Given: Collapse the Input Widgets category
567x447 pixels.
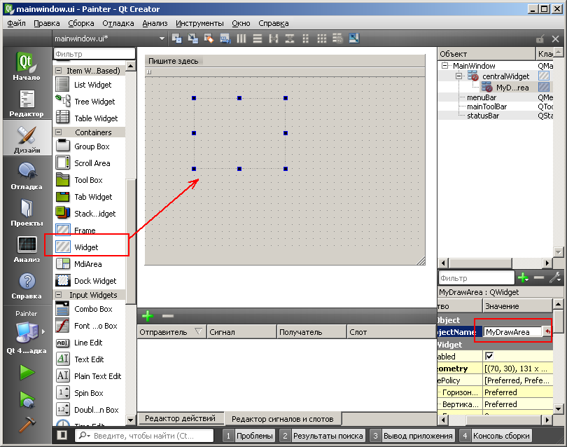Looking at the screenshot, I should (x=59, y=295).
